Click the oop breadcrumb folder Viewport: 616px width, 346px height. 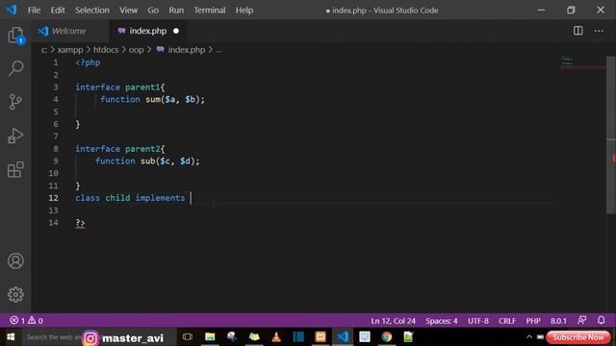137,50
